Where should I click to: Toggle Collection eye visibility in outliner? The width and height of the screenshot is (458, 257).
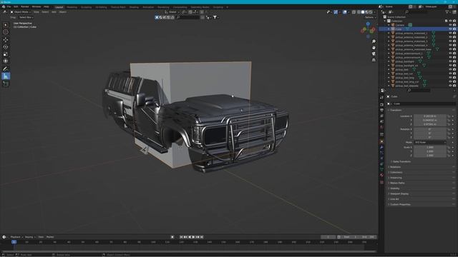point(450,21)
